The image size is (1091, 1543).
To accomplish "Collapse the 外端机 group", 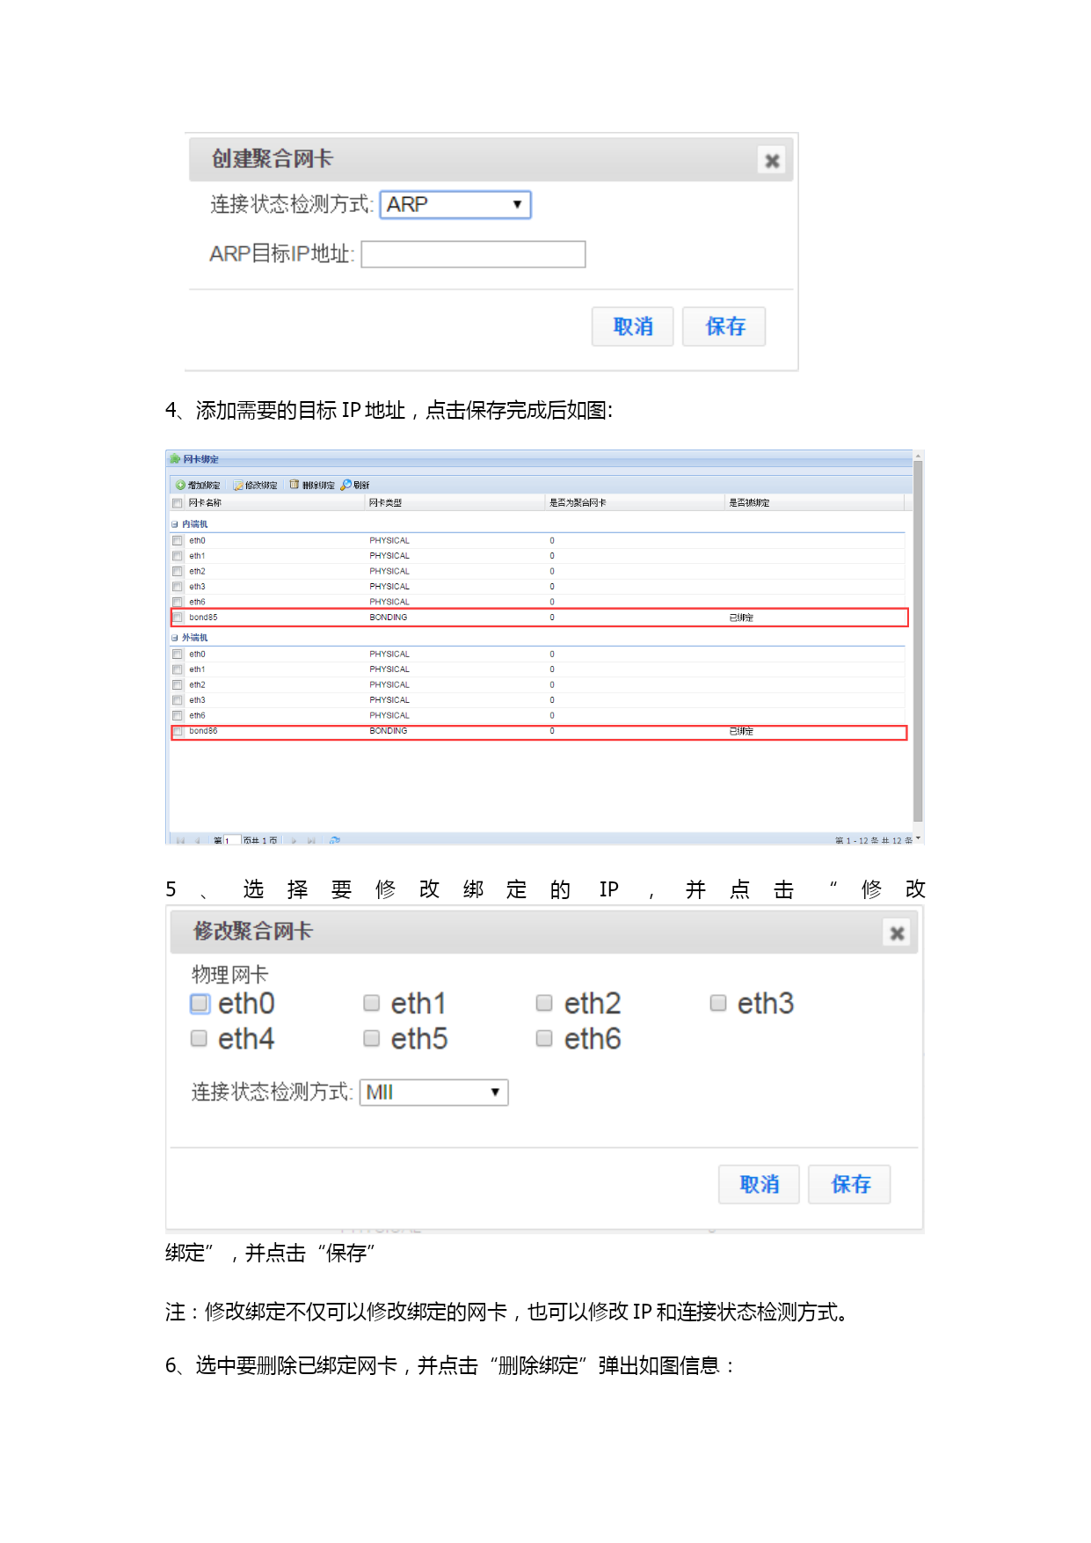I will click(174, 638).
